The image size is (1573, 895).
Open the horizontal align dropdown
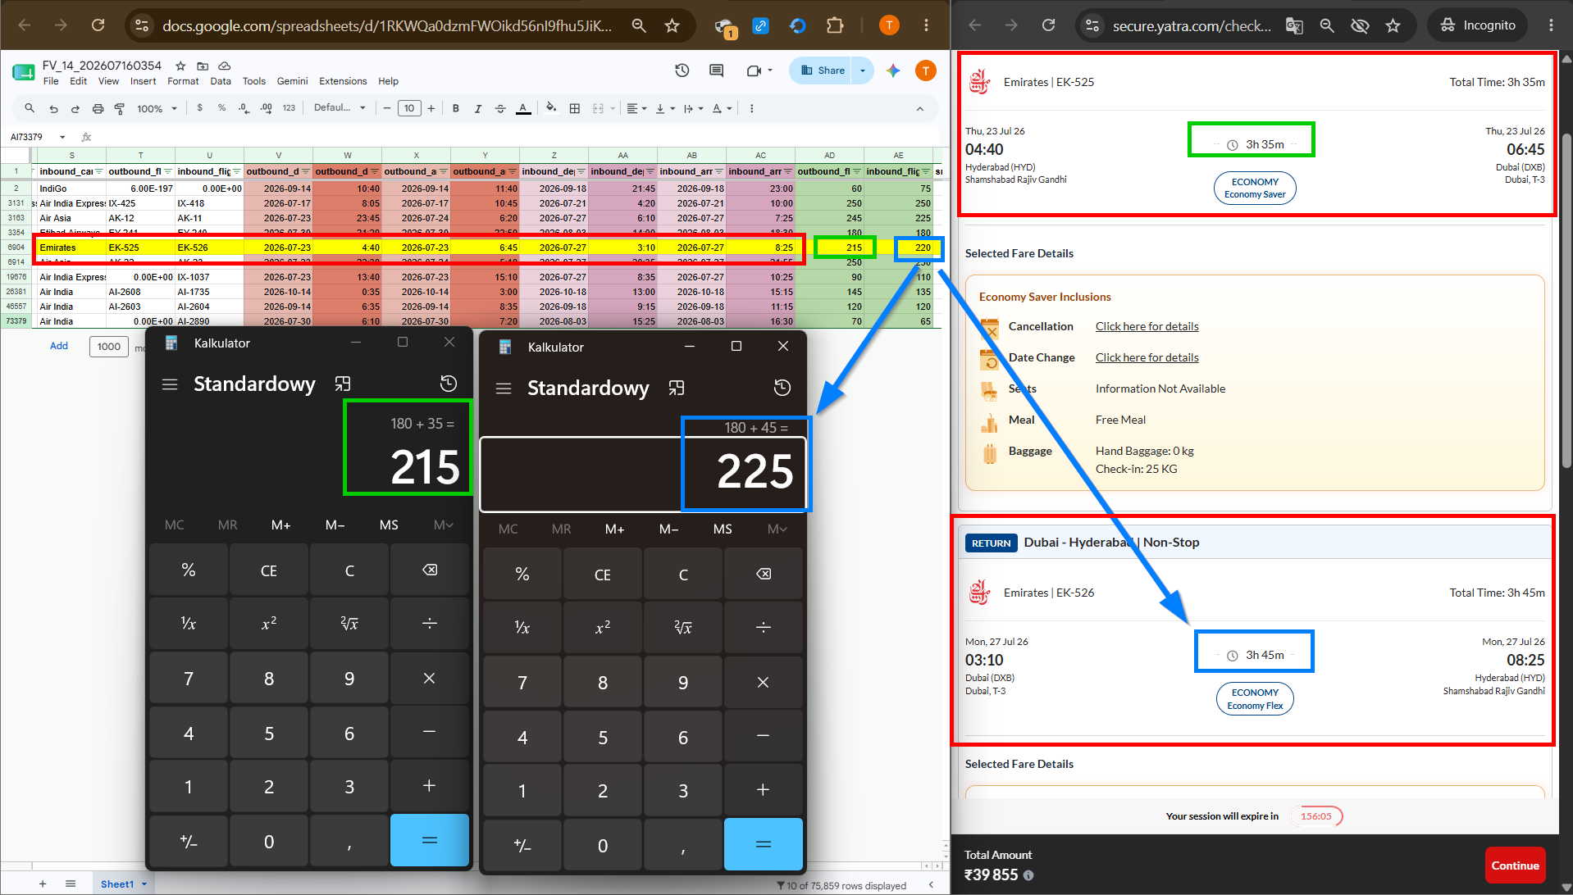pyautogui.click(x=636, y=108)
